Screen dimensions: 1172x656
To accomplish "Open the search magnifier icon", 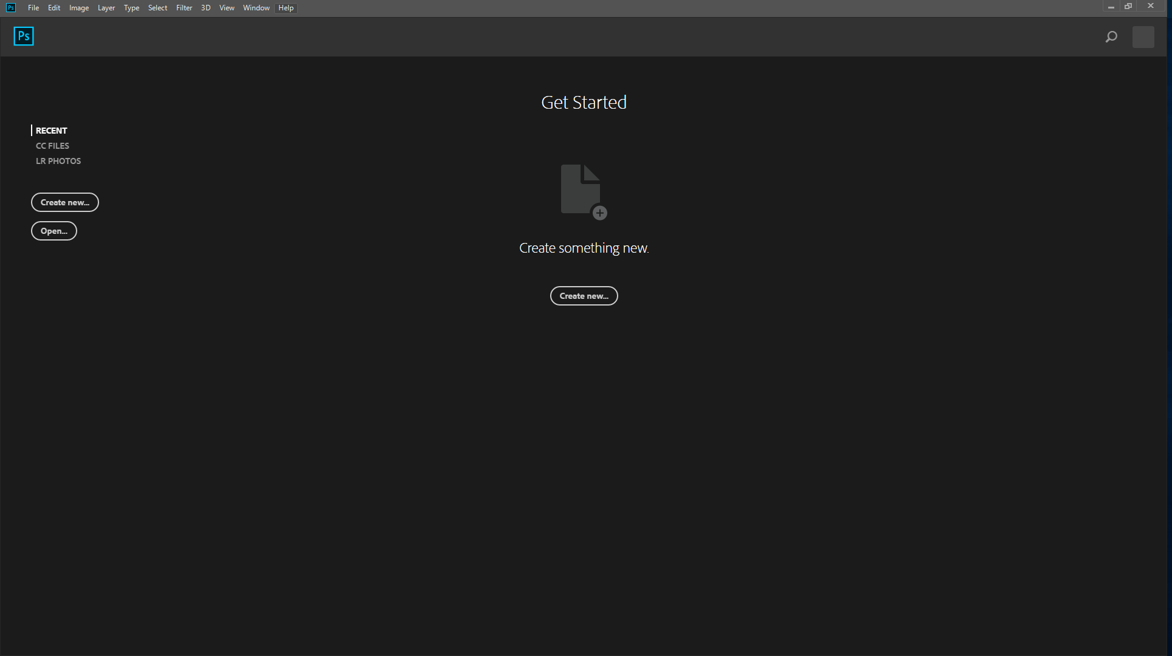I will coord(1111,37).
